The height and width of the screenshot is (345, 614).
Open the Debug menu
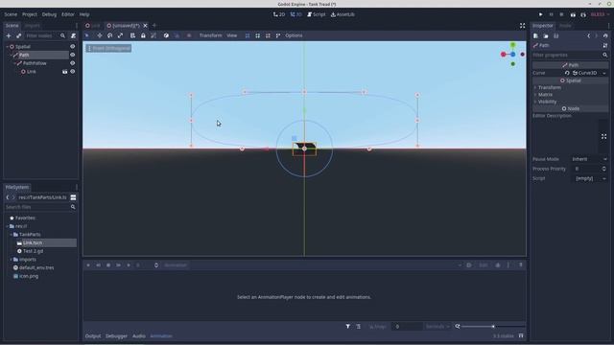click(x=49, y=14)
